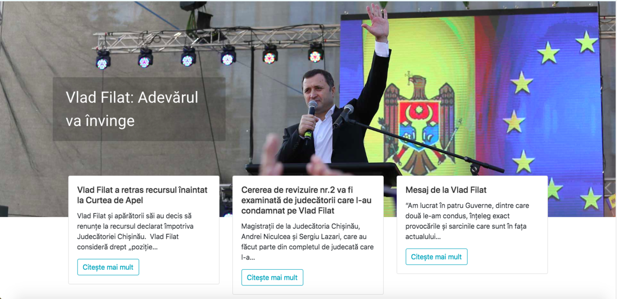Open "Citește mai mult" under Curtea de Apel article
Image resolution: width=617 pixels, height=299 pixels.
pyautogui.click(x=108, y=267)
